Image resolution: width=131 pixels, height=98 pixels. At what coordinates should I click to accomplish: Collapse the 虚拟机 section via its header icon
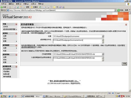16,33
